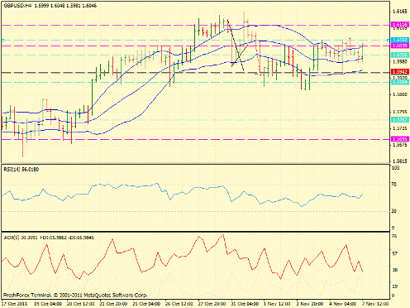Image resolution: width=410 pixels, height=308 pixels.
Task: Click the 1.5675 price axis value
Action: [x=400, y=145]
